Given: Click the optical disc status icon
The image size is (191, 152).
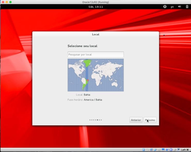Looking at the screenshot, I should [x=148, y=150].
